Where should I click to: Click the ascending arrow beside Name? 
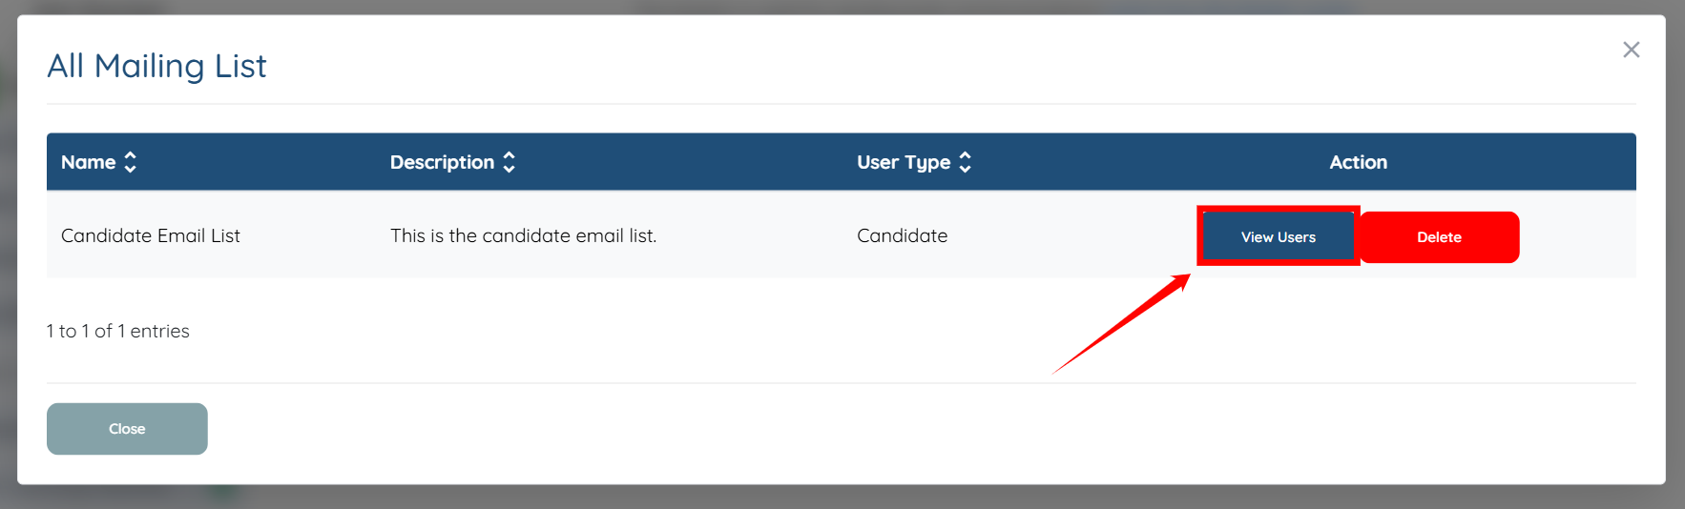tap(131, 155)
